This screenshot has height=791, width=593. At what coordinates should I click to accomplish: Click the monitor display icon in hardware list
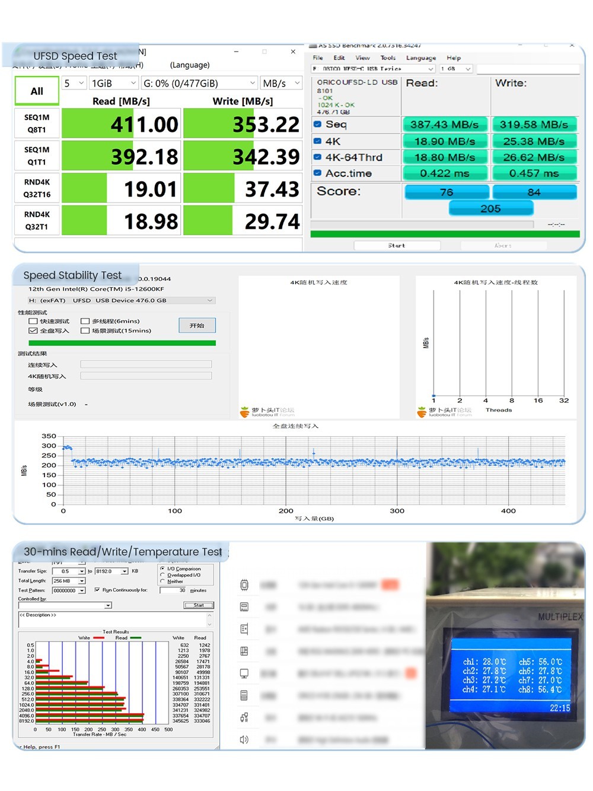[244, 674]
